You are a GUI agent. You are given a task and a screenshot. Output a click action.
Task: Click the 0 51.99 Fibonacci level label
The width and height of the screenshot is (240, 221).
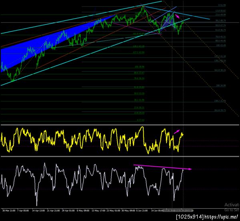(222, 5)
